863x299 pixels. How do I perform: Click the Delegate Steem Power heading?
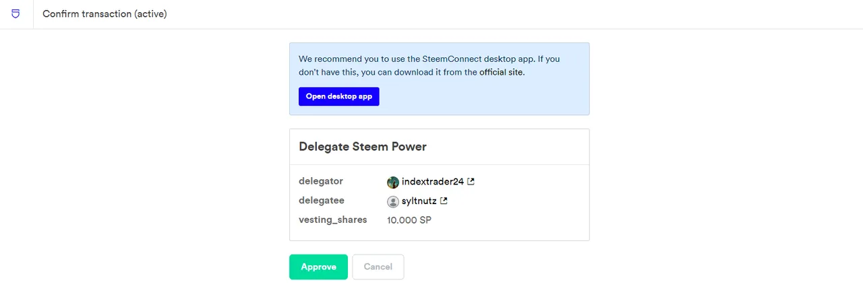click(x=363, y=146)
